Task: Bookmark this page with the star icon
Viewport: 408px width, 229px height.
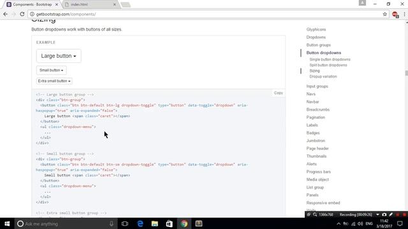Action: pyautogui.click(x=385, y=14)
